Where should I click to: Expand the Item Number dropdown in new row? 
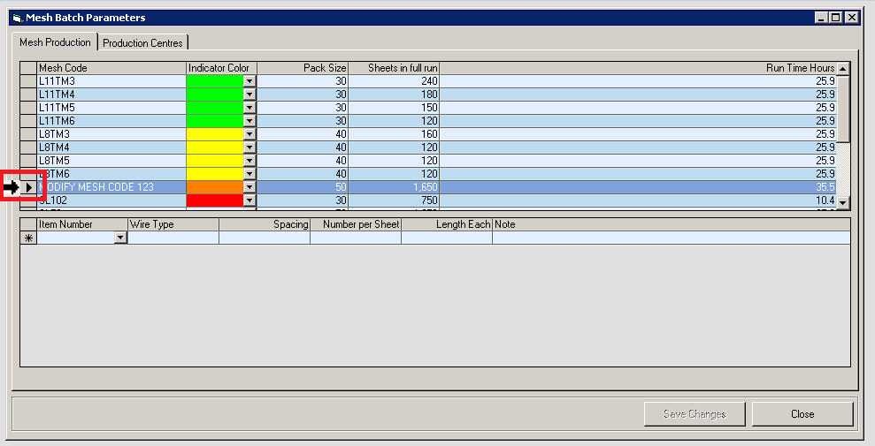point(120,238)
